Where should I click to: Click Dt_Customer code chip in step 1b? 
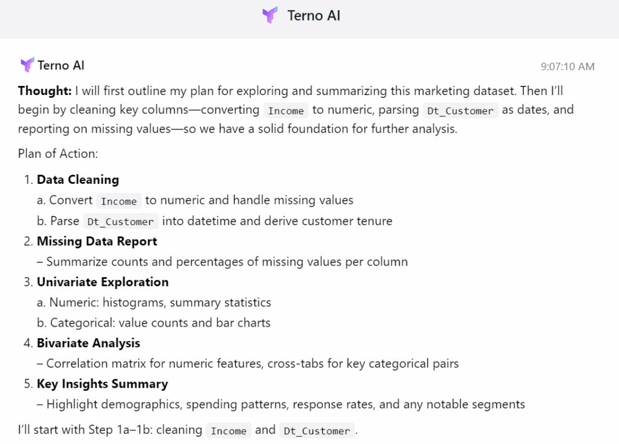tap(120, 221)
